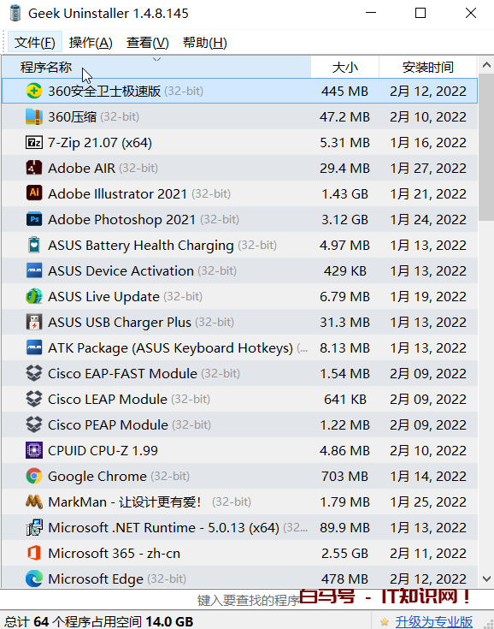Sort by the 大小 column header

click(345, 67)
